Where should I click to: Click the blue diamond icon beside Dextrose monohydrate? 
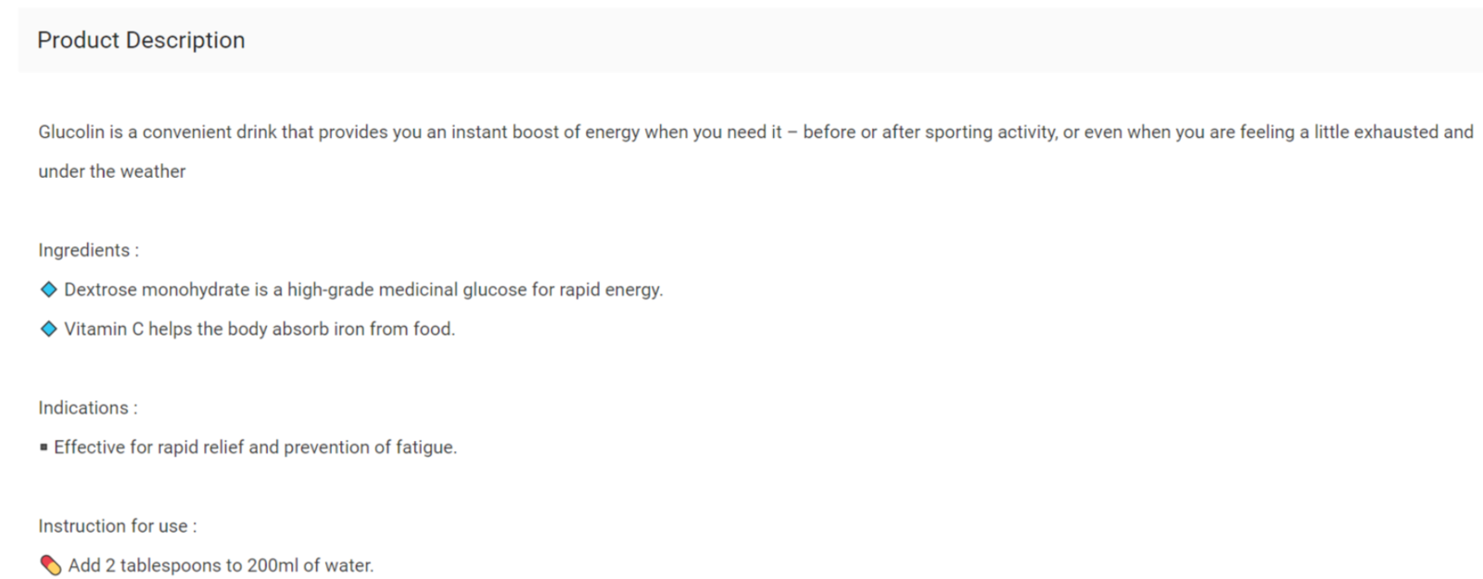point(49,290)
